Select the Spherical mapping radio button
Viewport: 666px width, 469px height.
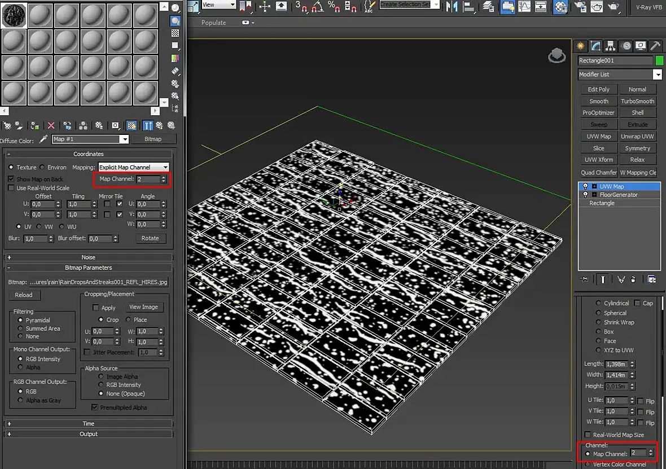point(599,313)
